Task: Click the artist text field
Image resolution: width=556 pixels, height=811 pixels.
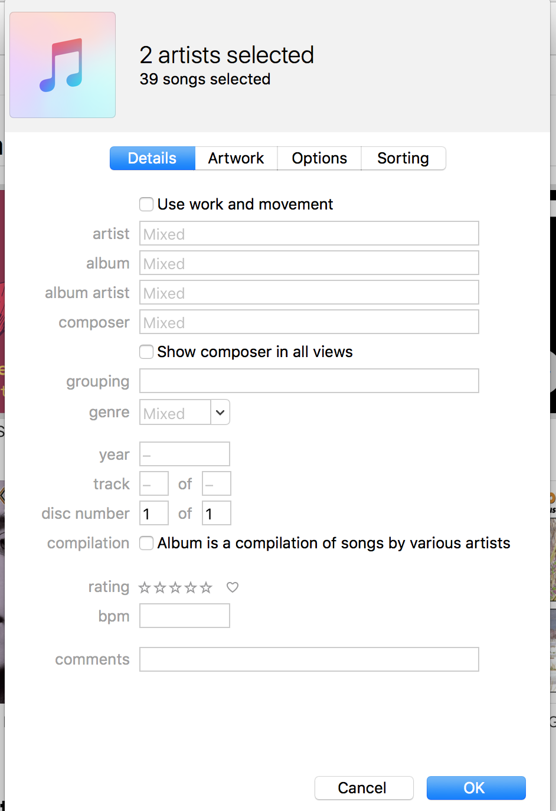Action: [309, 234]
